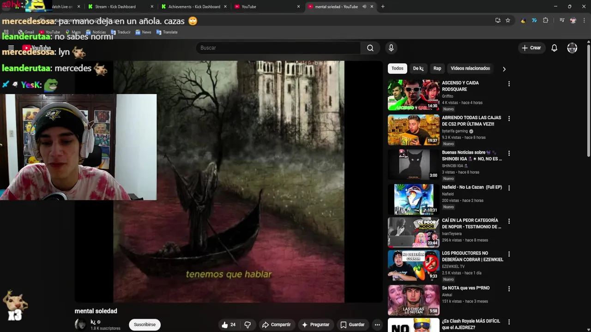Open options for the Clash Royale video
Viewport: 591px width, 332px height.
tap(509, 322)
